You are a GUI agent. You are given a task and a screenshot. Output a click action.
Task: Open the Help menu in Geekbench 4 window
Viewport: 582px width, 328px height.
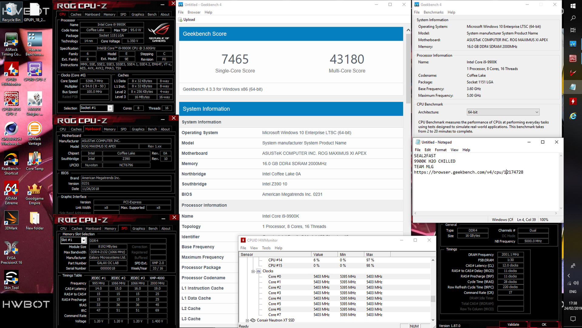(x=451, y=12)
